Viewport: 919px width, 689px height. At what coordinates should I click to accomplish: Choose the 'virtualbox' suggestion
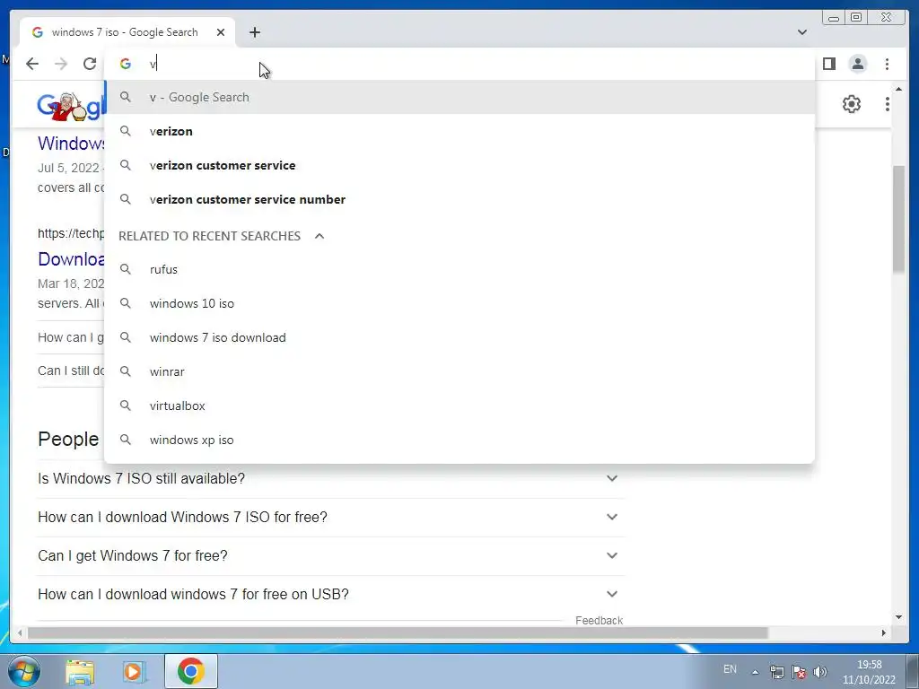point(459,406)
